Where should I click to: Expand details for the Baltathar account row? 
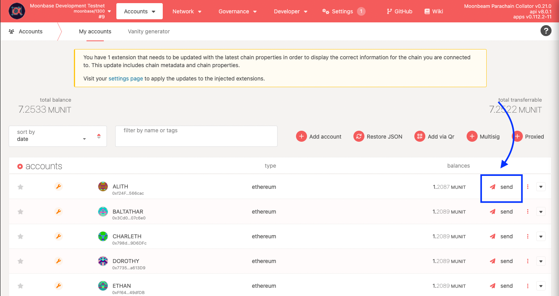541,211
